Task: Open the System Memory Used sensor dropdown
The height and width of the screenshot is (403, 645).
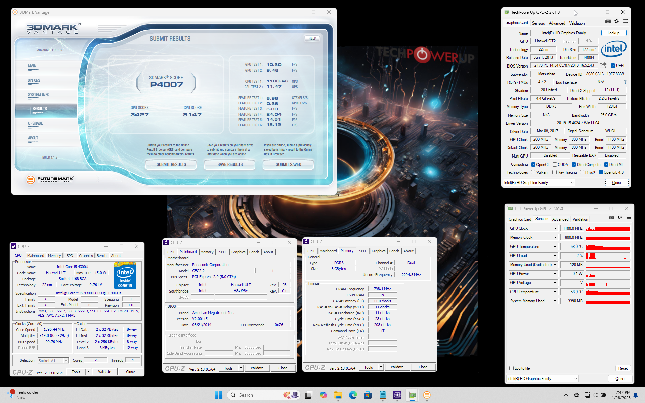Action: tap(555, 301)
